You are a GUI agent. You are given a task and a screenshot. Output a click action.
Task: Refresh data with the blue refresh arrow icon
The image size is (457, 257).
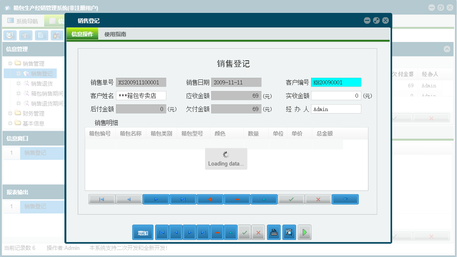[345, 199]
